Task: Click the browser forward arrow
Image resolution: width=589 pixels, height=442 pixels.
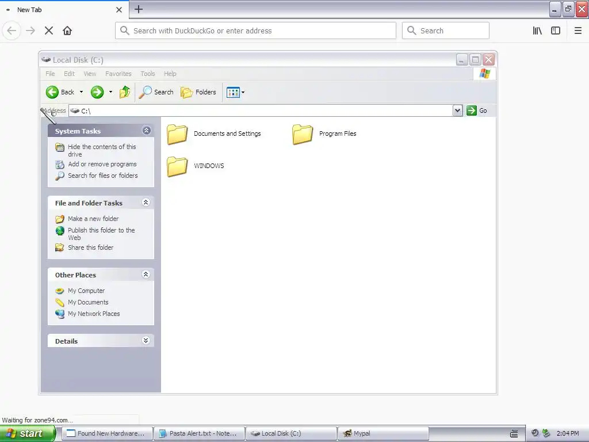Action: click(30, 31)
